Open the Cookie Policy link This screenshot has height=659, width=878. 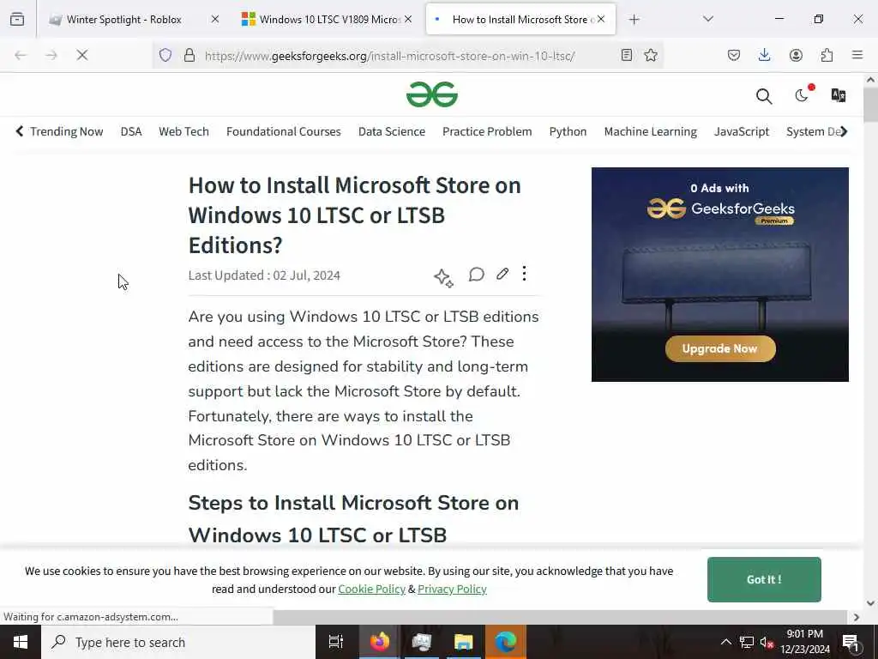pos(371,589)
